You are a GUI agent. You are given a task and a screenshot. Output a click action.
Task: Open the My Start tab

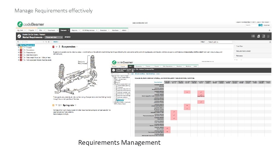click(x=21, y=30)
